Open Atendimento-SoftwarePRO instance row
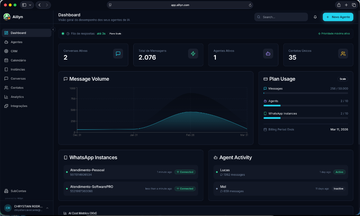This screenshot has height=216, width=360. point(131,189)
